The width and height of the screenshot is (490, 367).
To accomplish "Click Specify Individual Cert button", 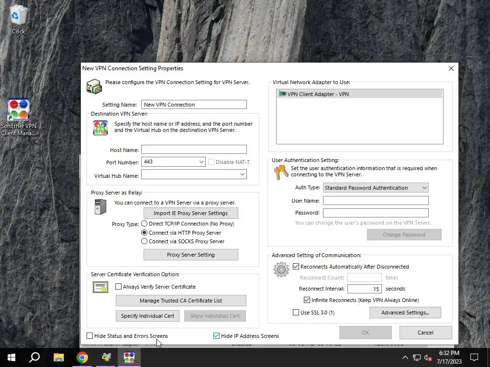I will click(147, 316).
